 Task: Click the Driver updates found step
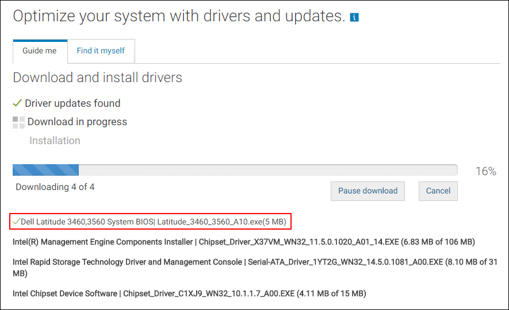click(x=72, y=103)
